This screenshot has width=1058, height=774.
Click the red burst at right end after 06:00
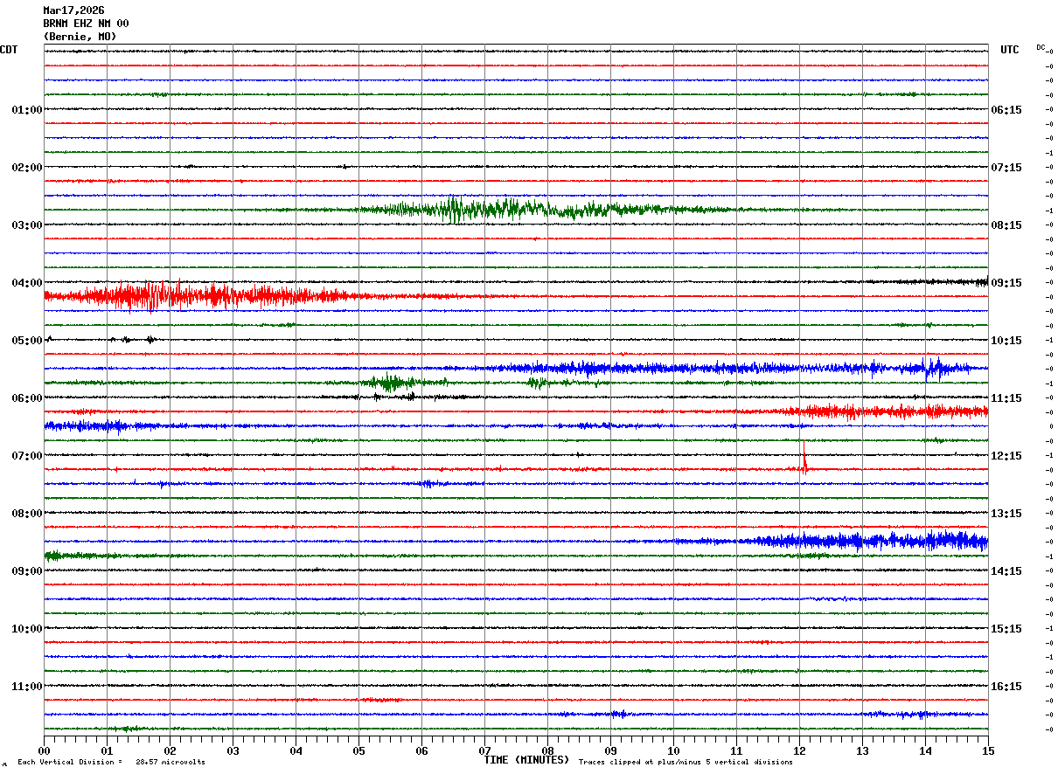tap(883, 411)
